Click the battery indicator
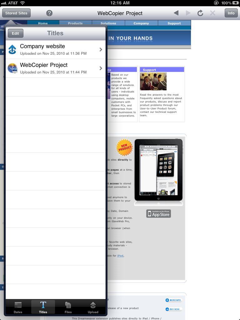 (x=236, y=3)
